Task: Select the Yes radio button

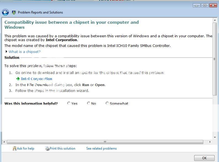Action: coord(69,103)
